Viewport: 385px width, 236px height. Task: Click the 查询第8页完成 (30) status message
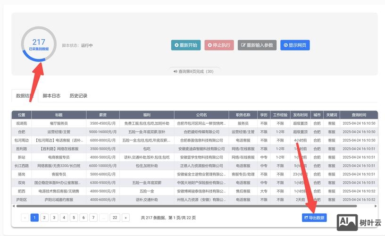click(x=196, y=71)
